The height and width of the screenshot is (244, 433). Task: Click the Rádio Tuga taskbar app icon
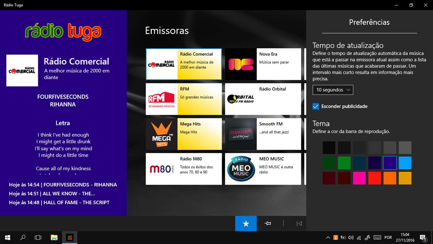(x=70, y=238)
